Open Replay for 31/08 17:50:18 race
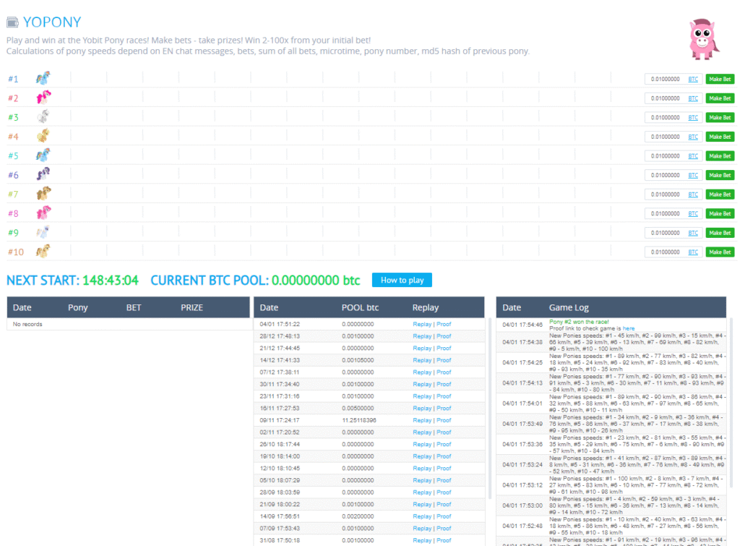This screenshot has width=740, height=546. 422,540
